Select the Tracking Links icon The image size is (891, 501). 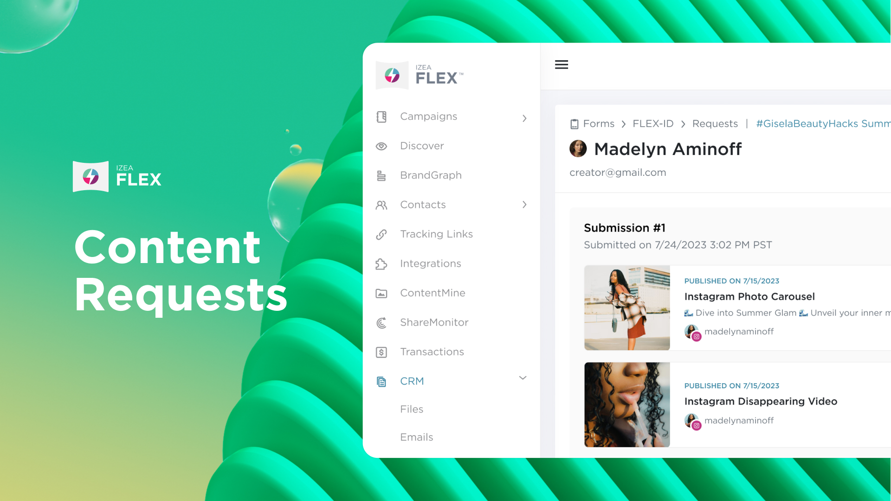tap(382, 234)
